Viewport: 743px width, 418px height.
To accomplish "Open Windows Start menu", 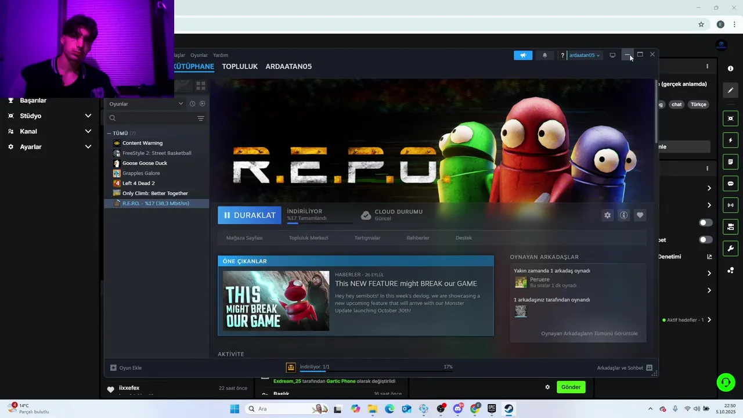I will tap(235, 409).
